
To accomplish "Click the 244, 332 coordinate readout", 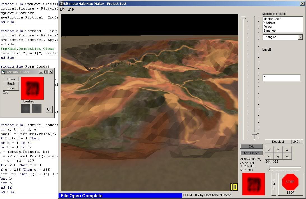I will (272, 161).
